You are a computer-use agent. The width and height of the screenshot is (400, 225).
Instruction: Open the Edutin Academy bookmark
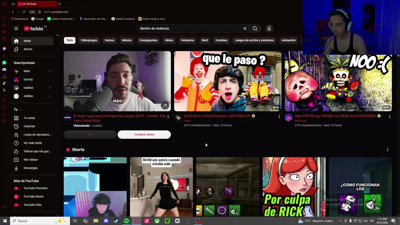click(123, 19)
